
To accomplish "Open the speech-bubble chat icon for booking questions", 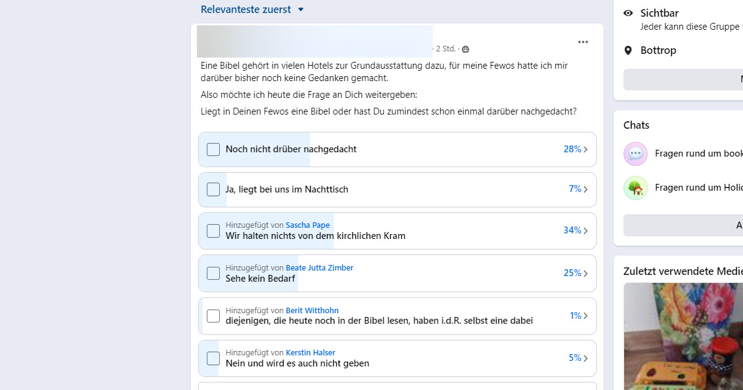I will (x=635, y=154).
